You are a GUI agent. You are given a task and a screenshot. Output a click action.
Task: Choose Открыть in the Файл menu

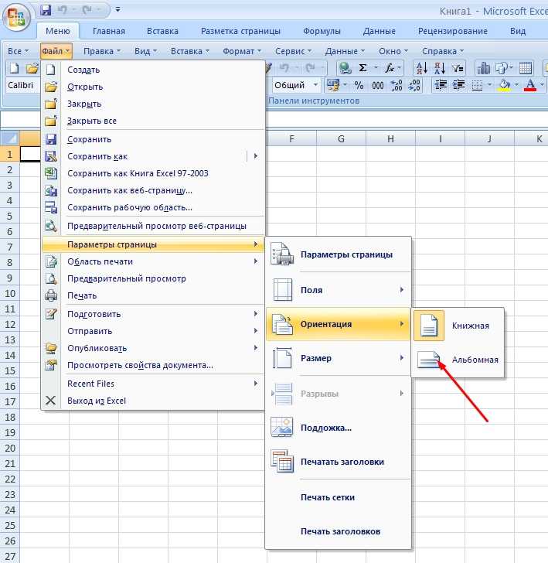[x=153, y=87]
